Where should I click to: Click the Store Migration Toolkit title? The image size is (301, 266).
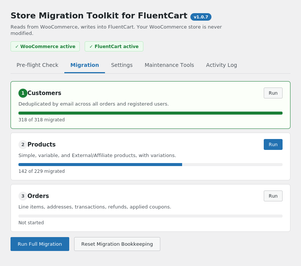point(99,16)
